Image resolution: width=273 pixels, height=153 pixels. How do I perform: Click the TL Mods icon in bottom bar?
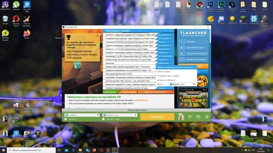point(181,116)
